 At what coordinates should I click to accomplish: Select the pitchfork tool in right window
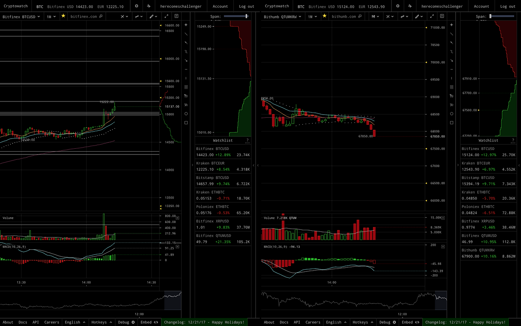[x=451, y=105]
